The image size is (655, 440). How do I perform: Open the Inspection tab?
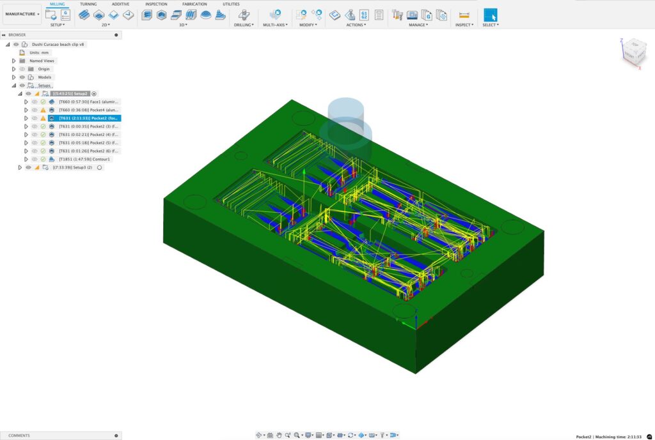pyautogui.click(x=156, y=4)
